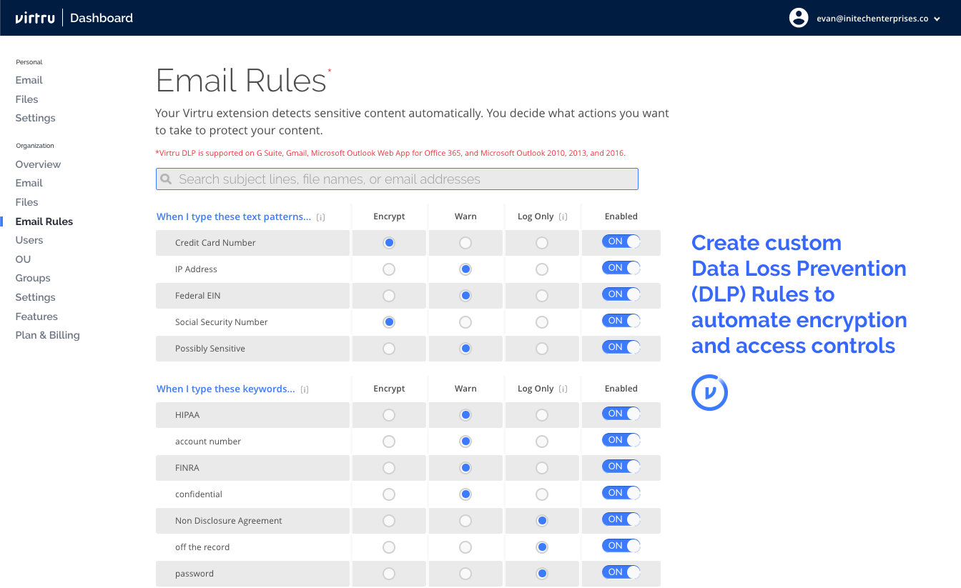Open Groups page

33,278
